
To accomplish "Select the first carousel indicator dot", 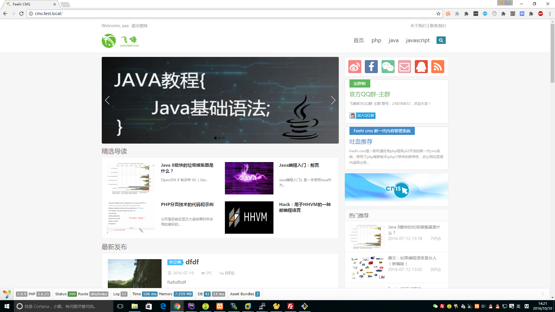I will (215, 138).
